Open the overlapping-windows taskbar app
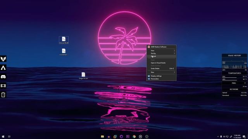 click(x=115, y=136)
